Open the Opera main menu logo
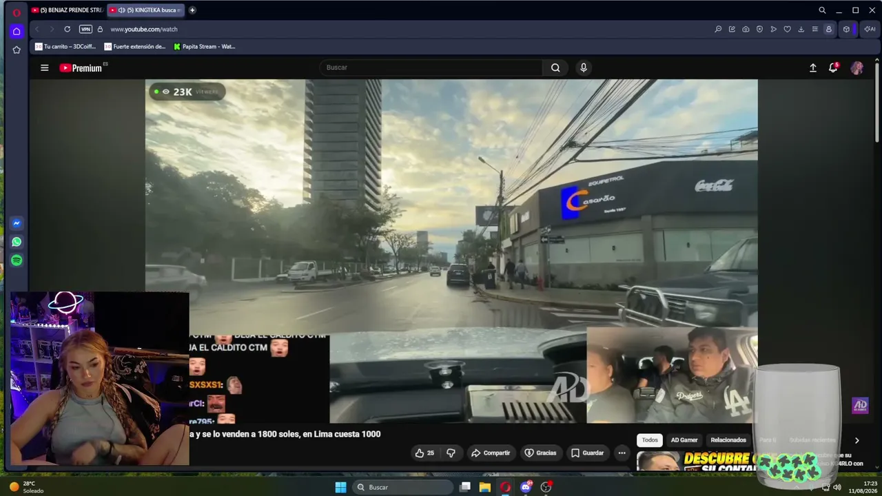 point(17,11)
